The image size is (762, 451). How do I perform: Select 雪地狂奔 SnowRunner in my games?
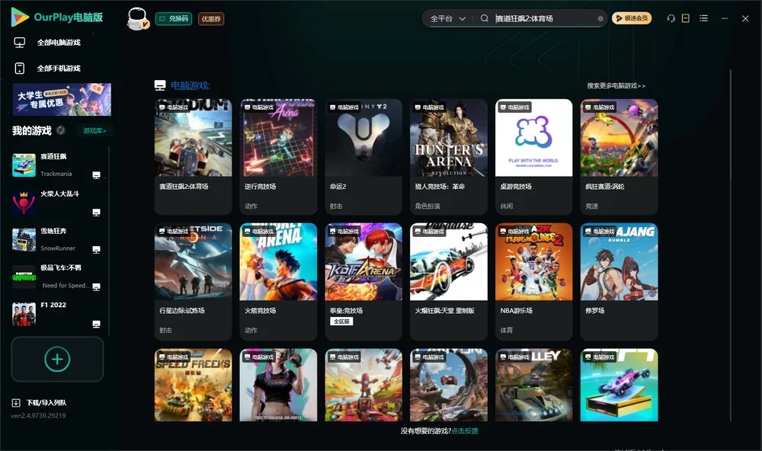tap(57, 239)
